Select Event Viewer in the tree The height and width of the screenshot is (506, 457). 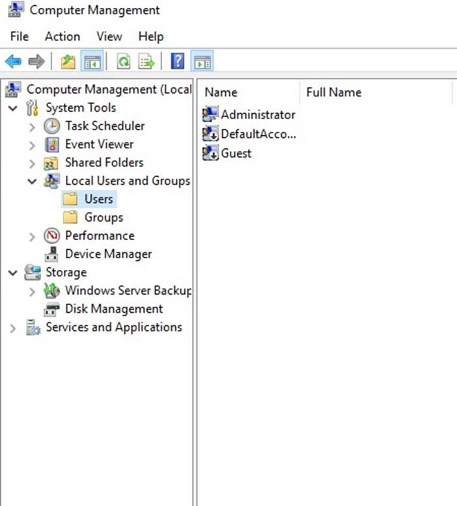[x=99, y=144]
